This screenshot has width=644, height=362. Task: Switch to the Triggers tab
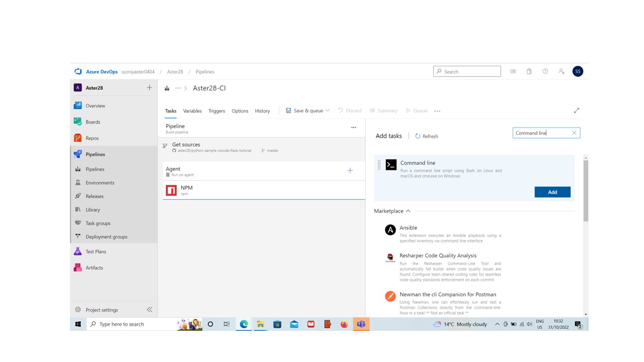point(217,111)
